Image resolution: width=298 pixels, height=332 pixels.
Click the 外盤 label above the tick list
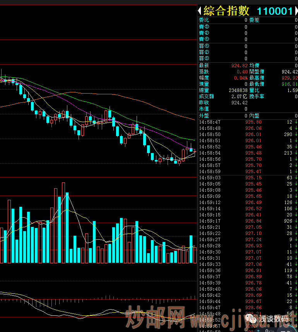[204, 116]
